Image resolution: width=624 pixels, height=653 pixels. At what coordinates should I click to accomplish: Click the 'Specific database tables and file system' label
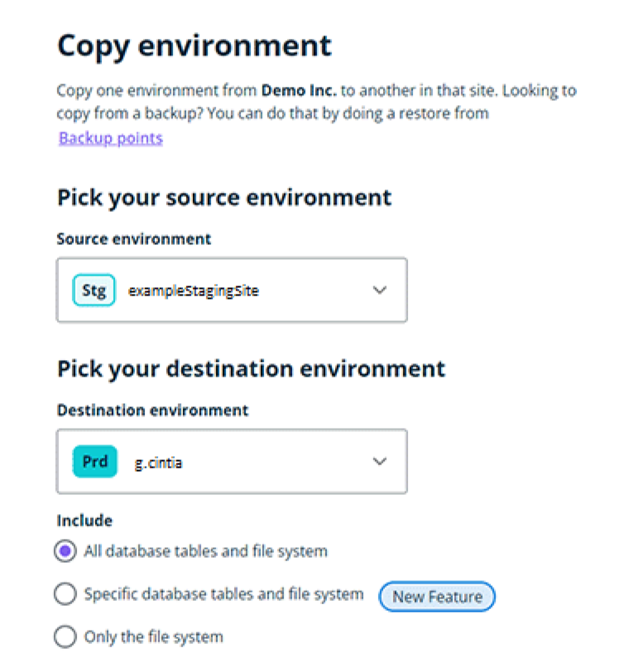(223, 594)
